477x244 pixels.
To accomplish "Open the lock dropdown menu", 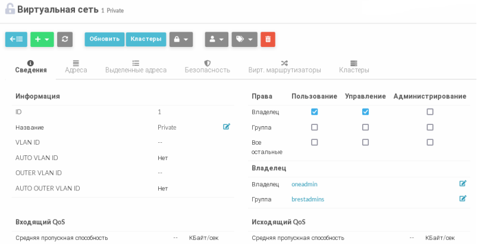I will point(181,39).
